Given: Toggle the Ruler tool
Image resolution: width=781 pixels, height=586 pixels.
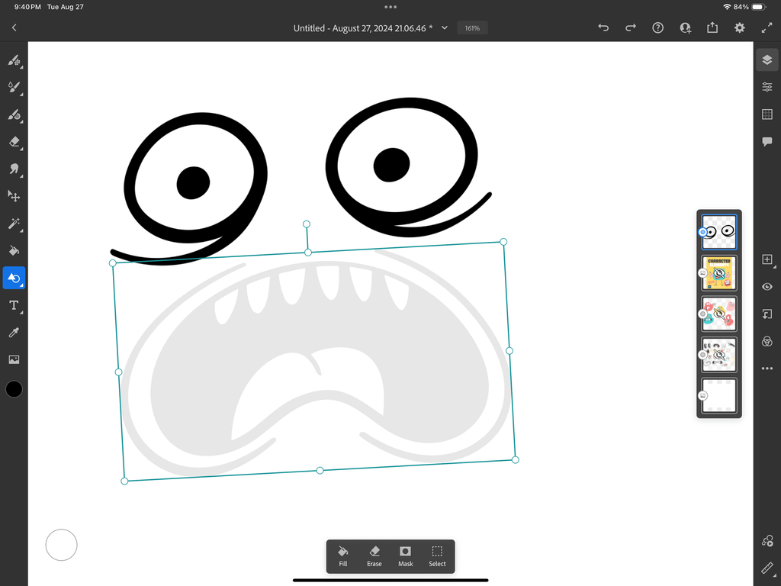Looking at the screenshot, I should 767,568.
